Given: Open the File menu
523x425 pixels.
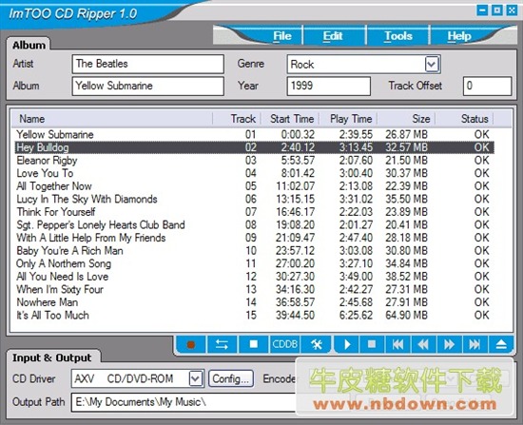Looking at the screenshot, I should [x=282, y=36].
